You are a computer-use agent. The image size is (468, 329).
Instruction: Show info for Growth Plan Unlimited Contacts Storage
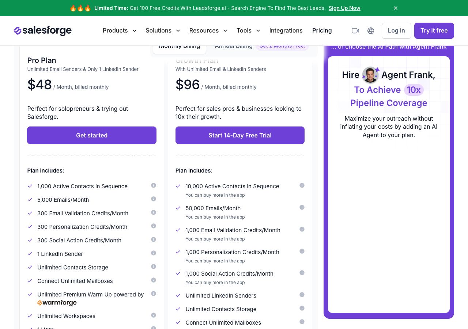(x=302, y=308)
